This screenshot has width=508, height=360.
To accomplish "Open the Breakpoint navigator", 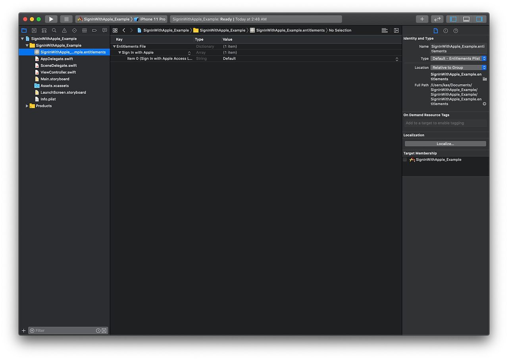I will (94, 30).
